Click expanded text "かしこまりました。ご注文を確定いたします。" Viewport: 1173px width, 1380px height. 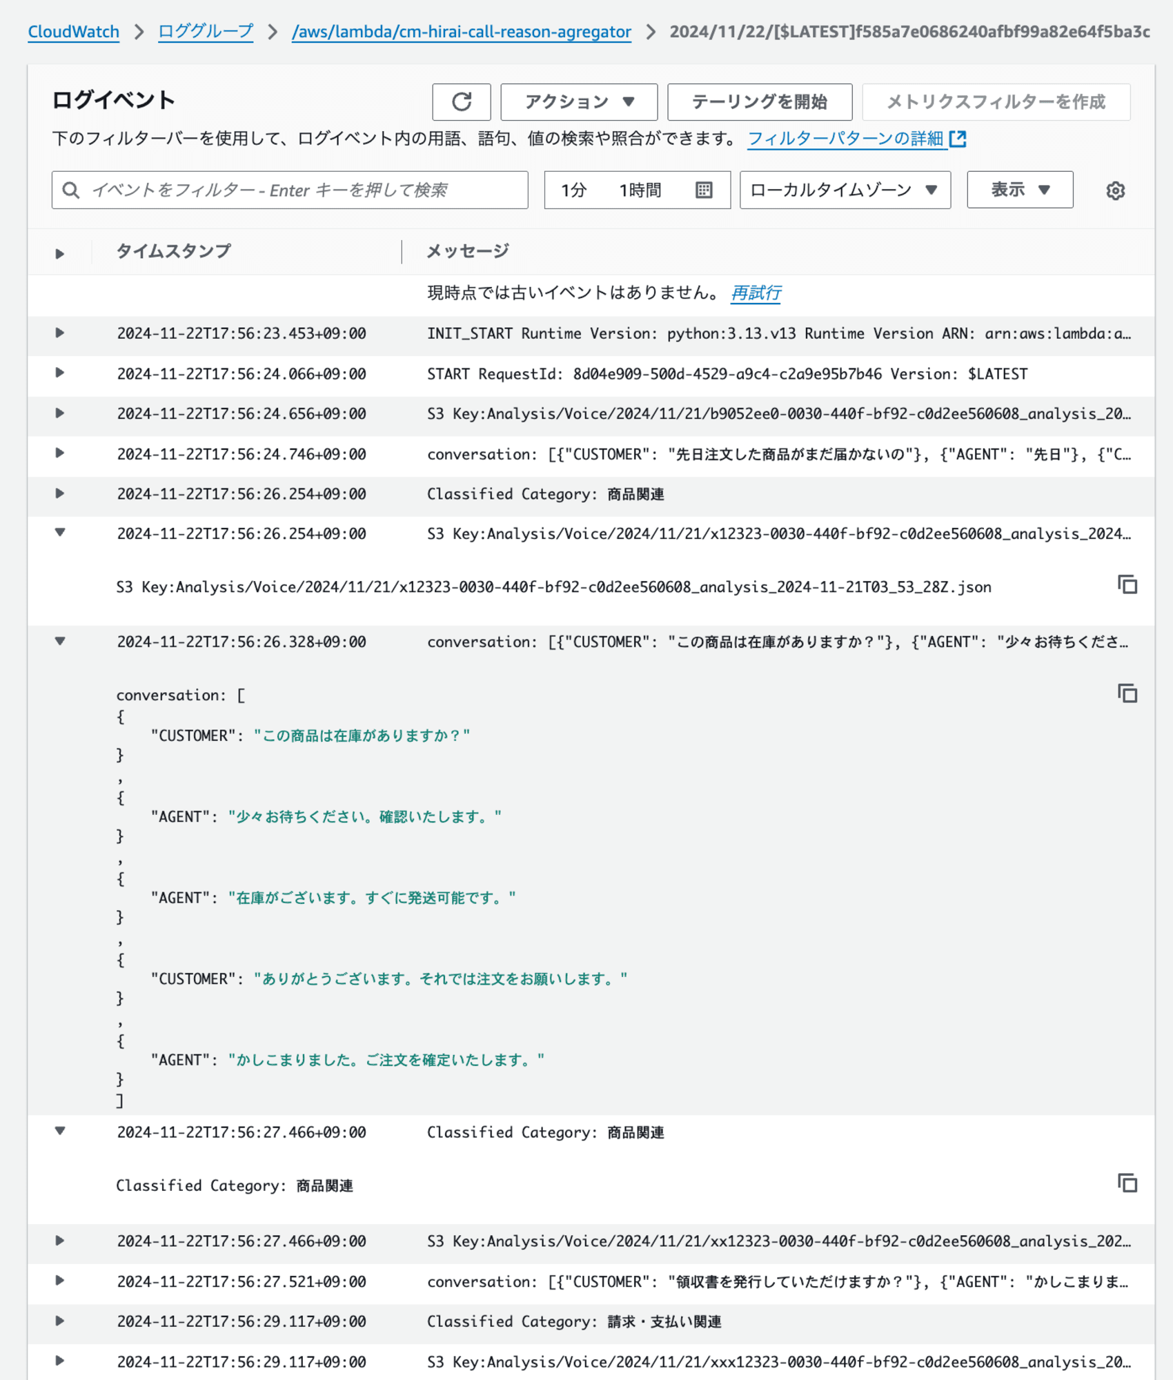(x=386, y=1060)
